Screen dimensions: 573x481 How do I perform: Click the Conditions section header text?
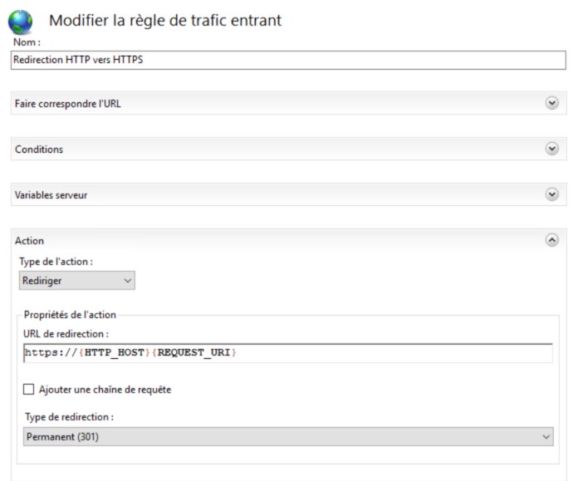pos(39,150)
